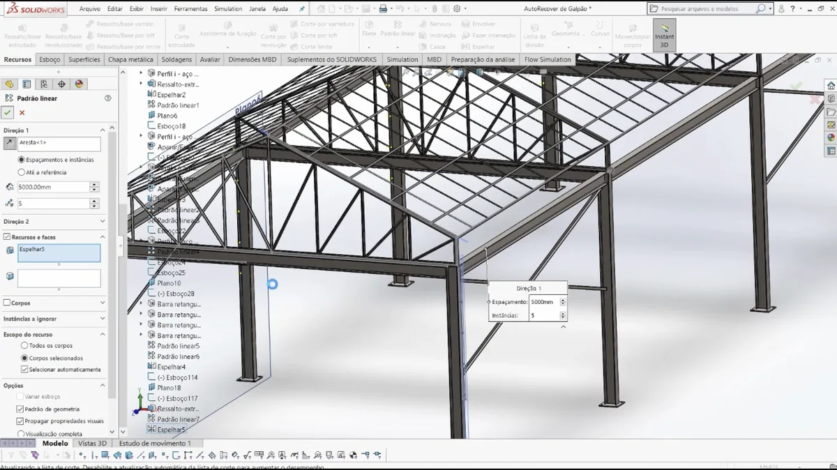Enable the Até a referência radio button

[21, 172]
